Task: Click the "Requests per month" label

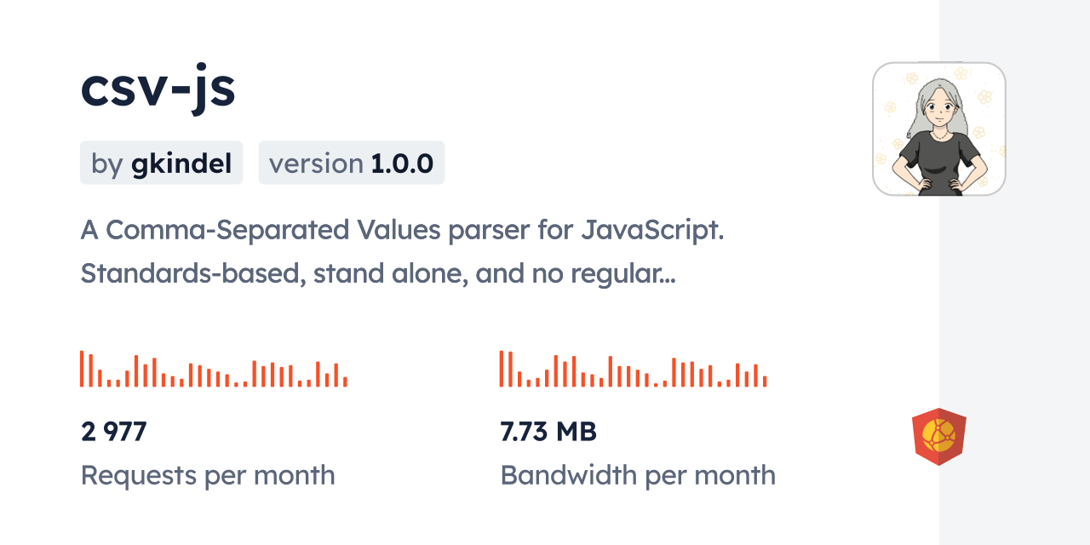Action: (208, 475)
